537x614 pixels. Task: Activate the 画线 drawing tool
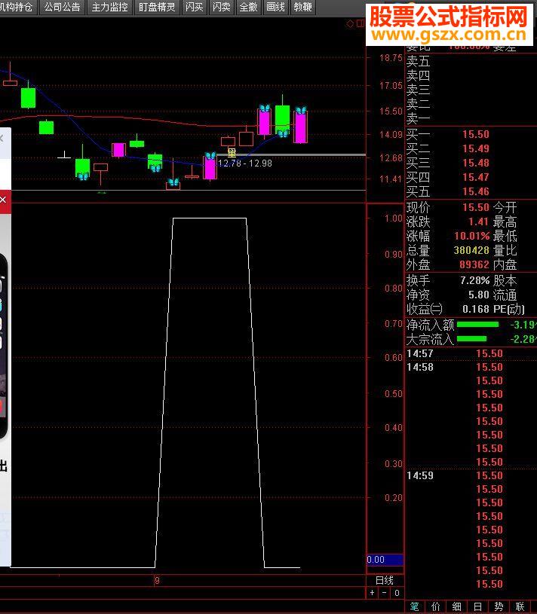[275, 7]
